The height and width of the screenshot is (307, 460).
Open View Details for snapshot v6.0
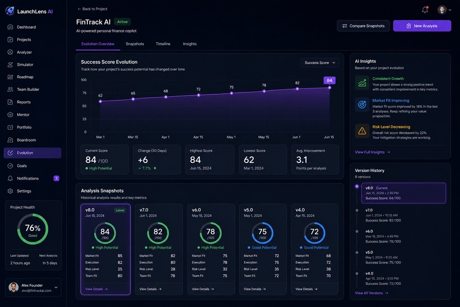tap(203, 289)
